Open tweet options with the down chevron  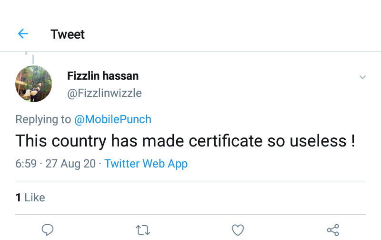(x=362, y=77)
